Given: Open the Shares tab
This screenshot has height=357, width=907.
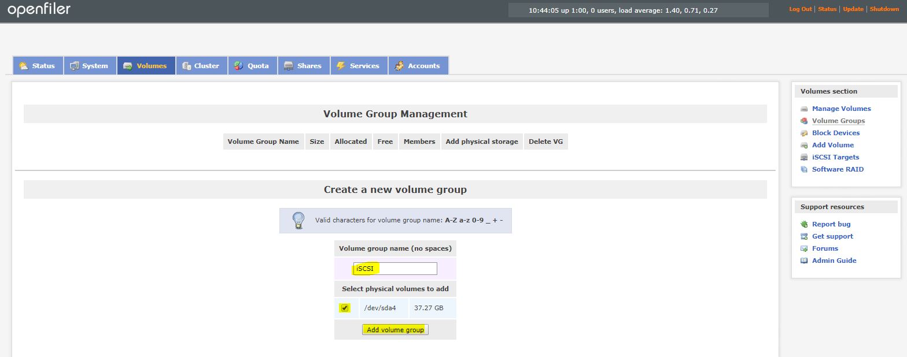Looking at the screenshot, I should point(304,66).
